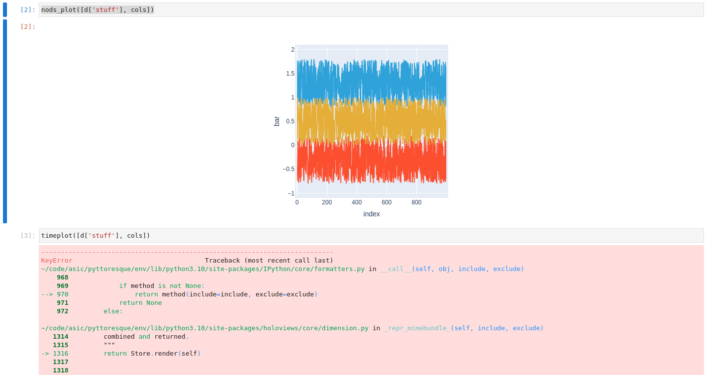Click the y-axis tick label 1.5

pyautogui.click(x=290, y=74)
